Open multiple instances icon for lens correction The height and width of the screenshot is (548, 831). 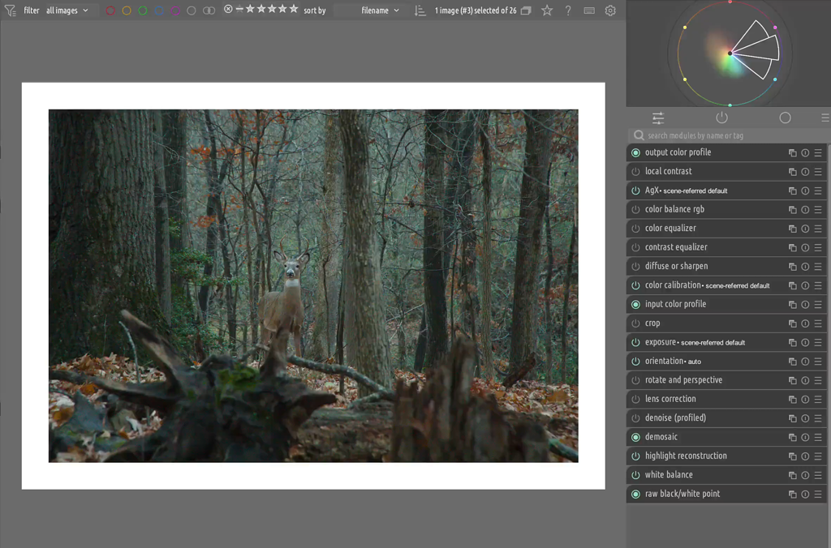point(792,399)
